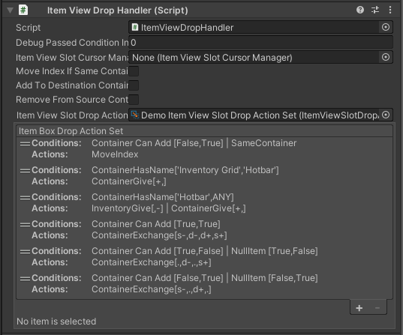
Task: Open component help reference icon
Action: pos(360,10)
